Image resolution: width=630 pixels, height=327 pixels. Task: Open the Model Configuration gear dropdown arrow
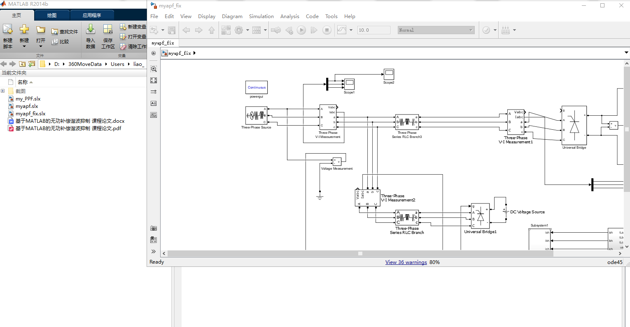click(x=247, y=30)
